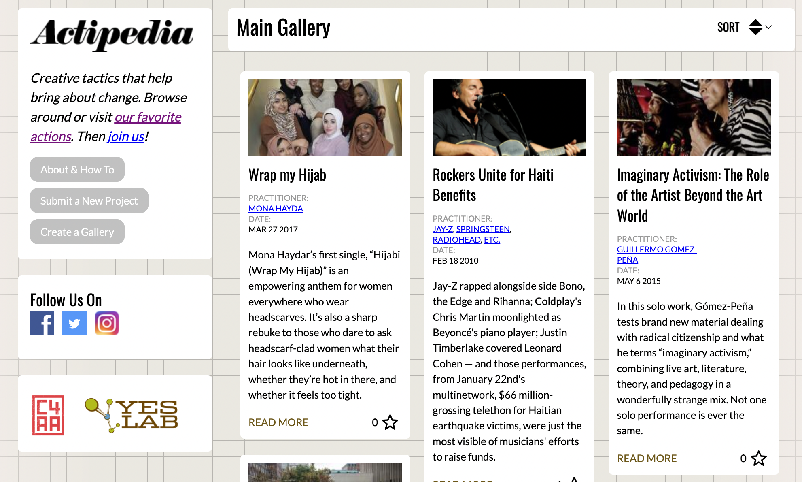
Task: Star the Imaginary Activism post
Action: click(x=759, y=459)
